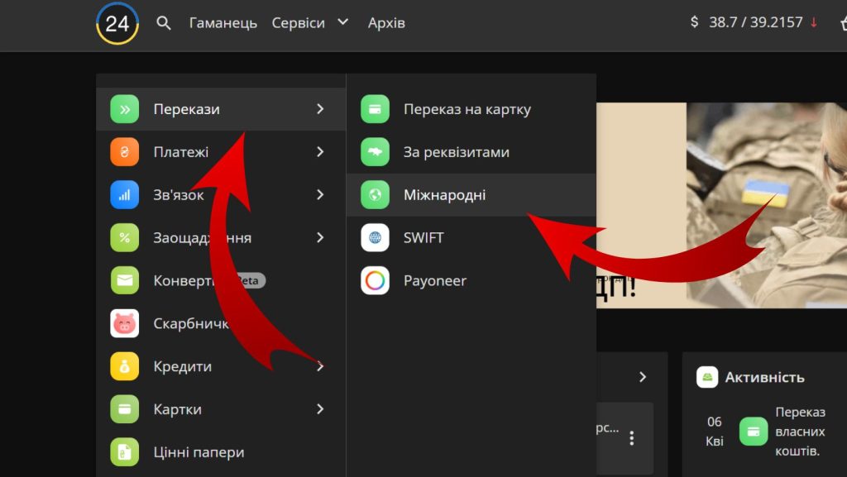Switch to the Архів section
The height and width of the screenshot is (477, 847).
pyautogui.click(x=385, y=23)
